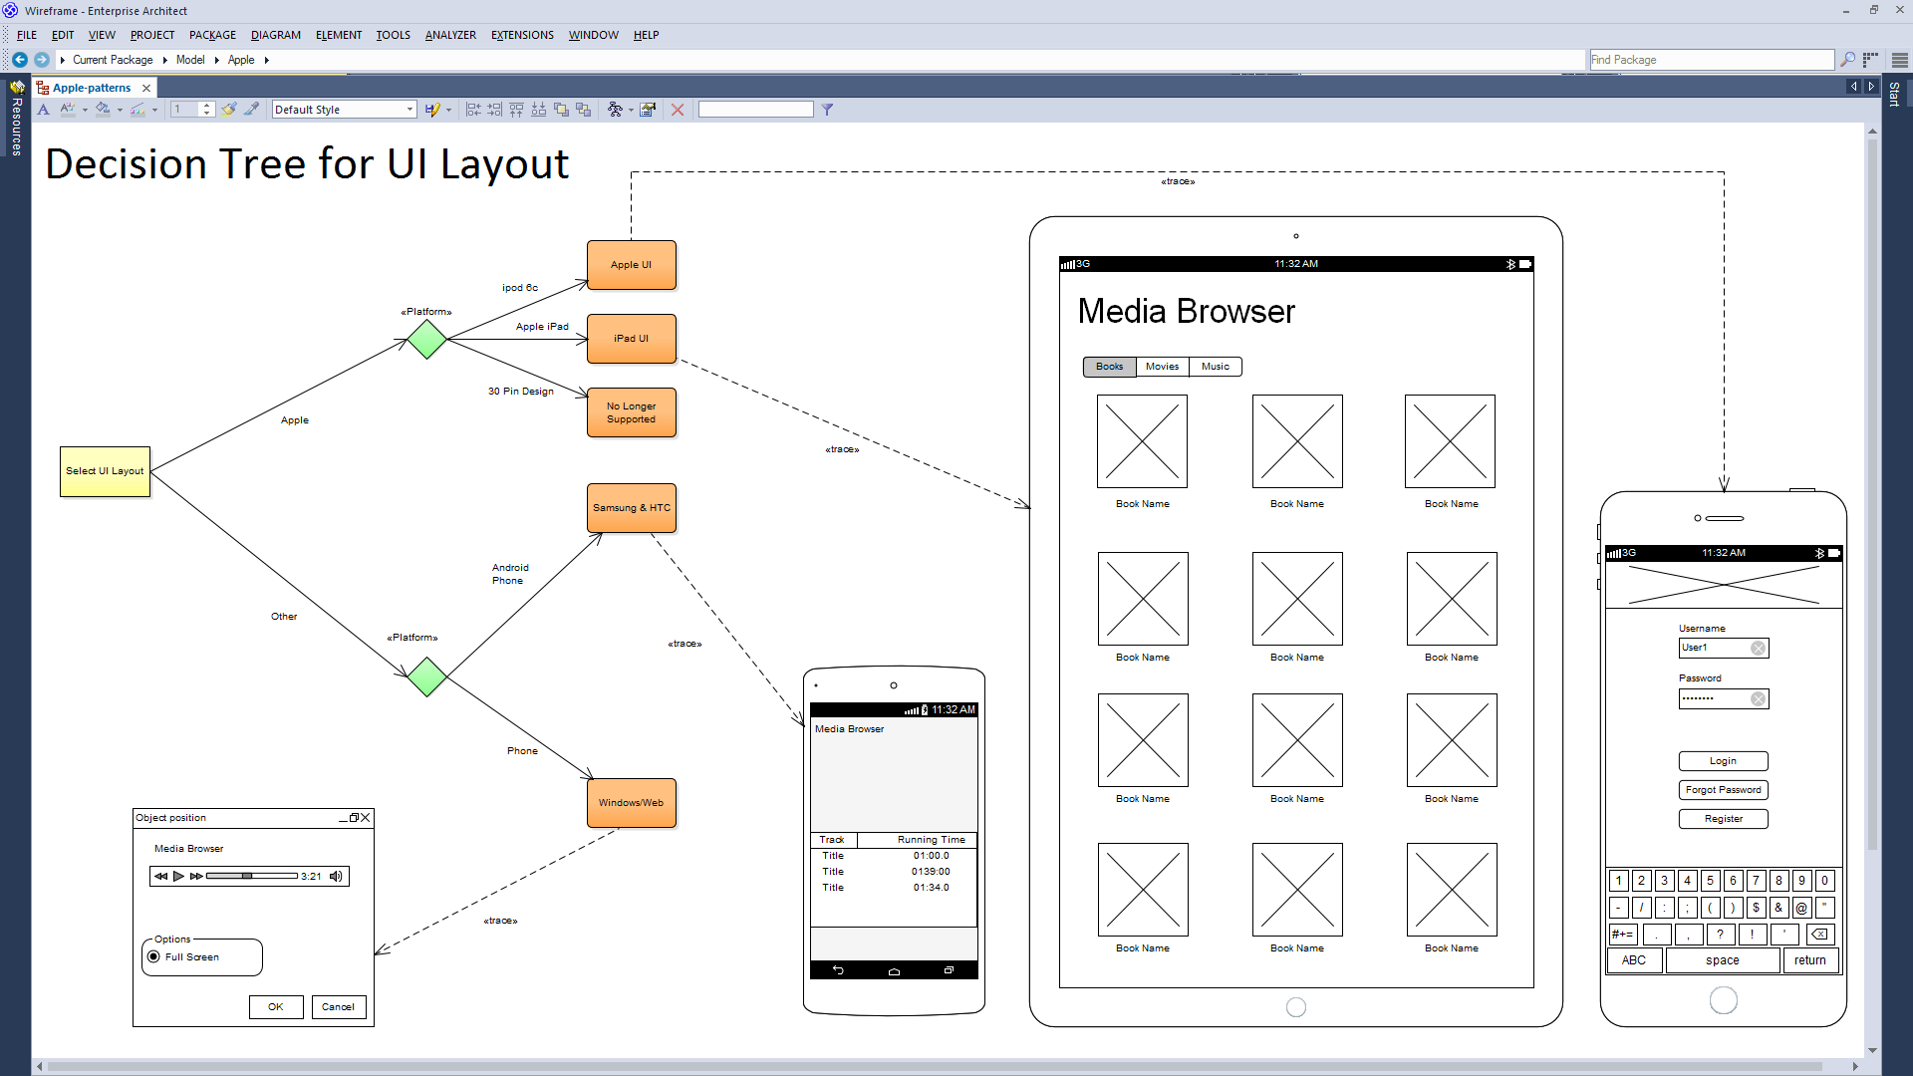This screenshot has width=1913, height=1076.
Task: Click the style eyedropper icon
Action: tap(252, 110)
